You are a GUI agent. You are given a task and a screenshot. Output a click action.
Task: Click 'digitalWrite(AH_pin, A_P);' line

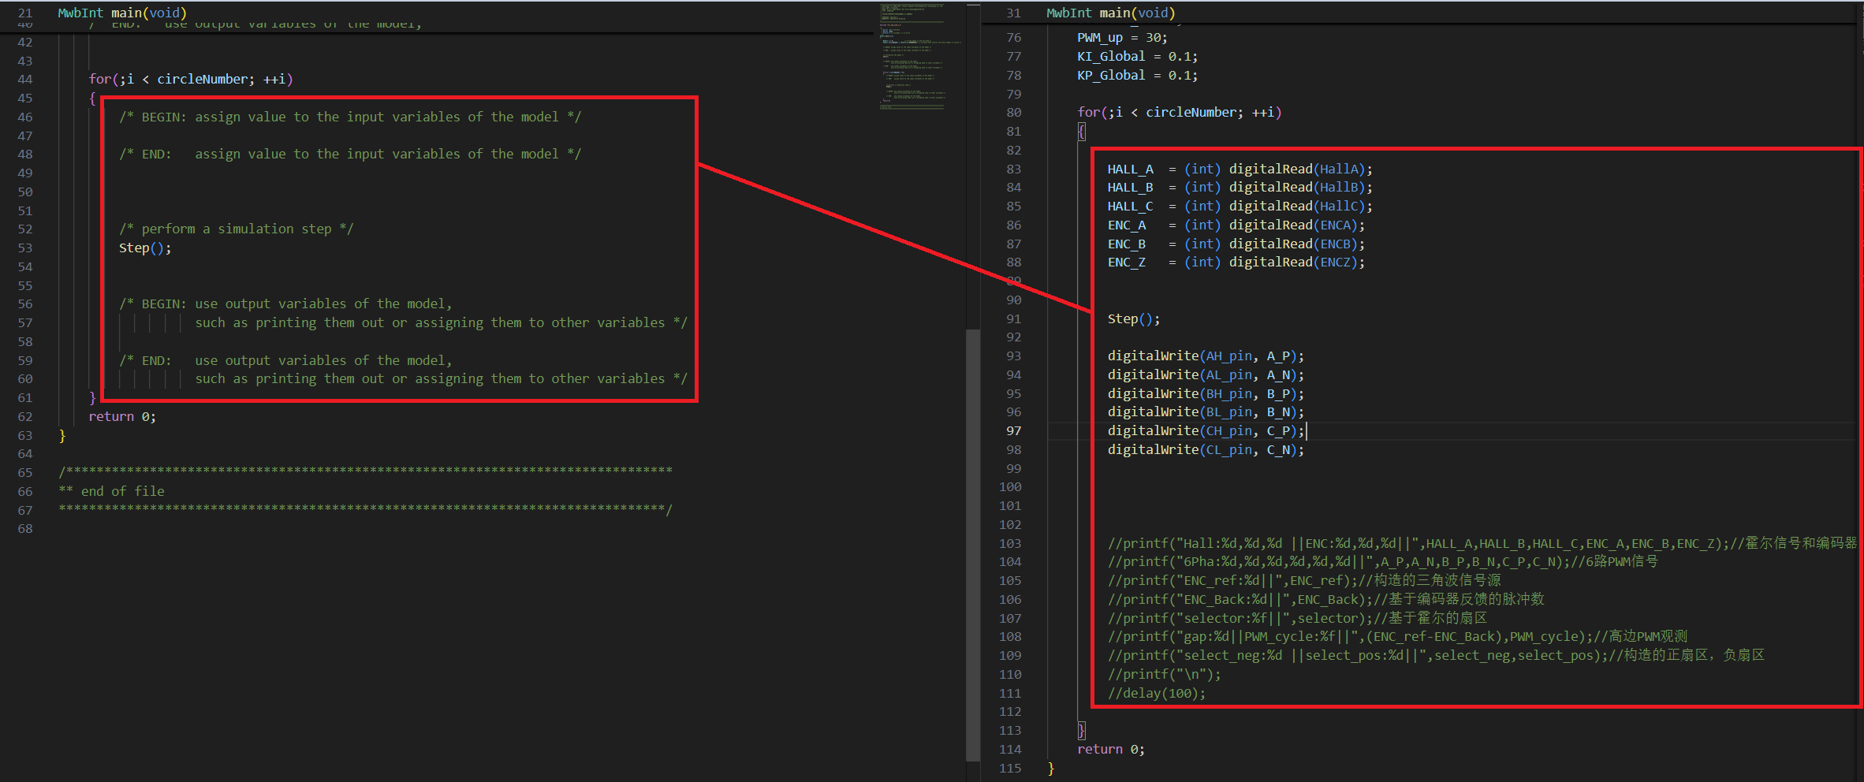(1206, 356)
